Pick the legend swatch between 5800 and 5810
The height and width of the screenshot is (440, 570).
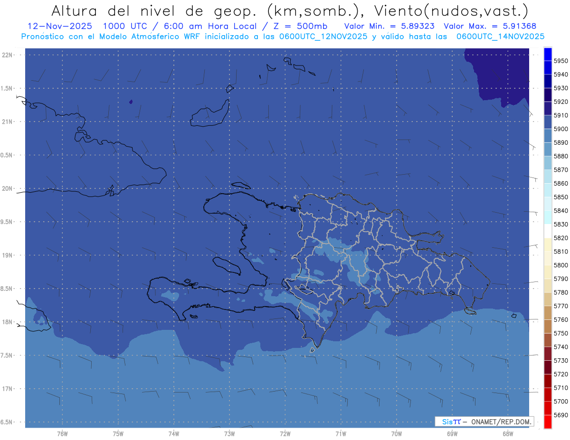click(547, 258)
